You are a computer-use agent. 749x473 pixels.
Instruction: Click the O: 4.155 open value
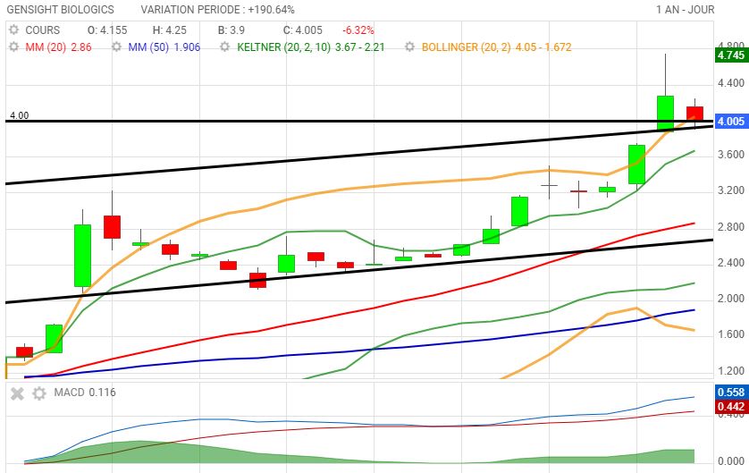pyautogui.click(x=107, y=30)
